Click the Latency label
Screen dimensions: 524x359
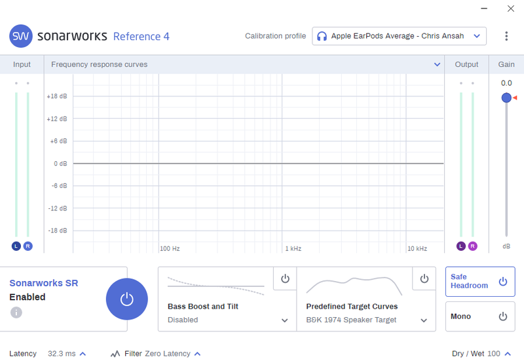[x=23, y=354]
